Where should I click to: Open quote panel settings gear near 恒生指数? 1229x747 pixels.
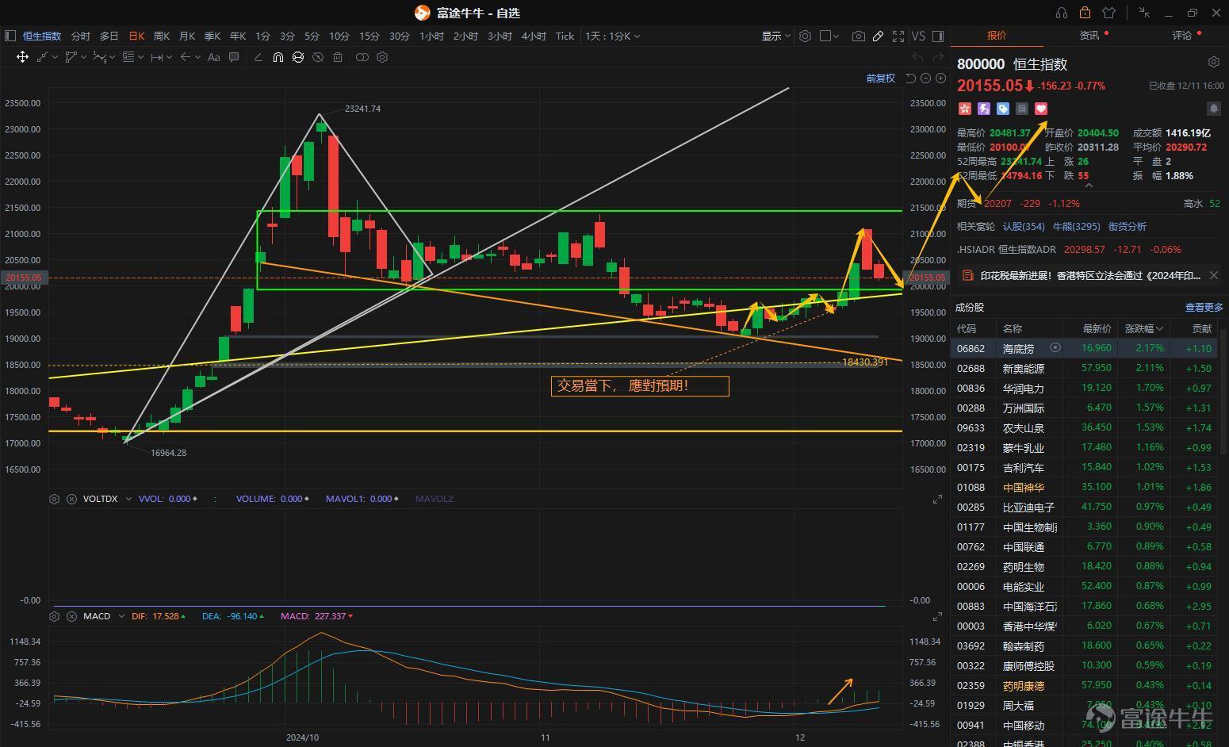1213,62
